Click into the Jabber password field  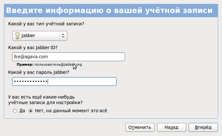[x=64, y=81]
